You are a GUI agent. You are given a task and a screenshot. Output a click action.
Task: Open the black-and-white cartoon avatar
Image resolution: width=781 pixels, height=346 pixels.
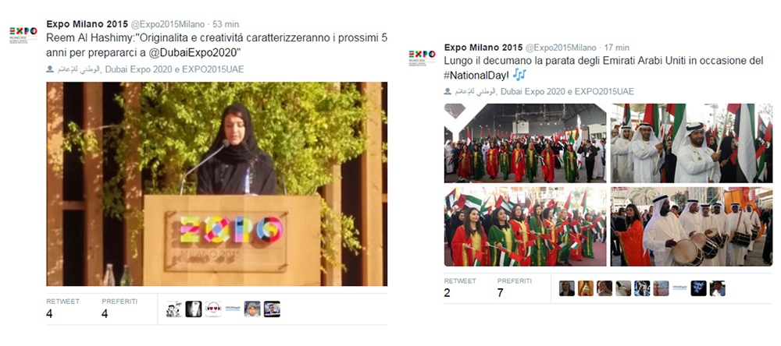pos(174,309)
